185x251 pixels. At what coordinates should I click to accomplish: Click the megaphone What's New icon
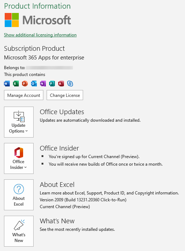(x=19, y=225)
